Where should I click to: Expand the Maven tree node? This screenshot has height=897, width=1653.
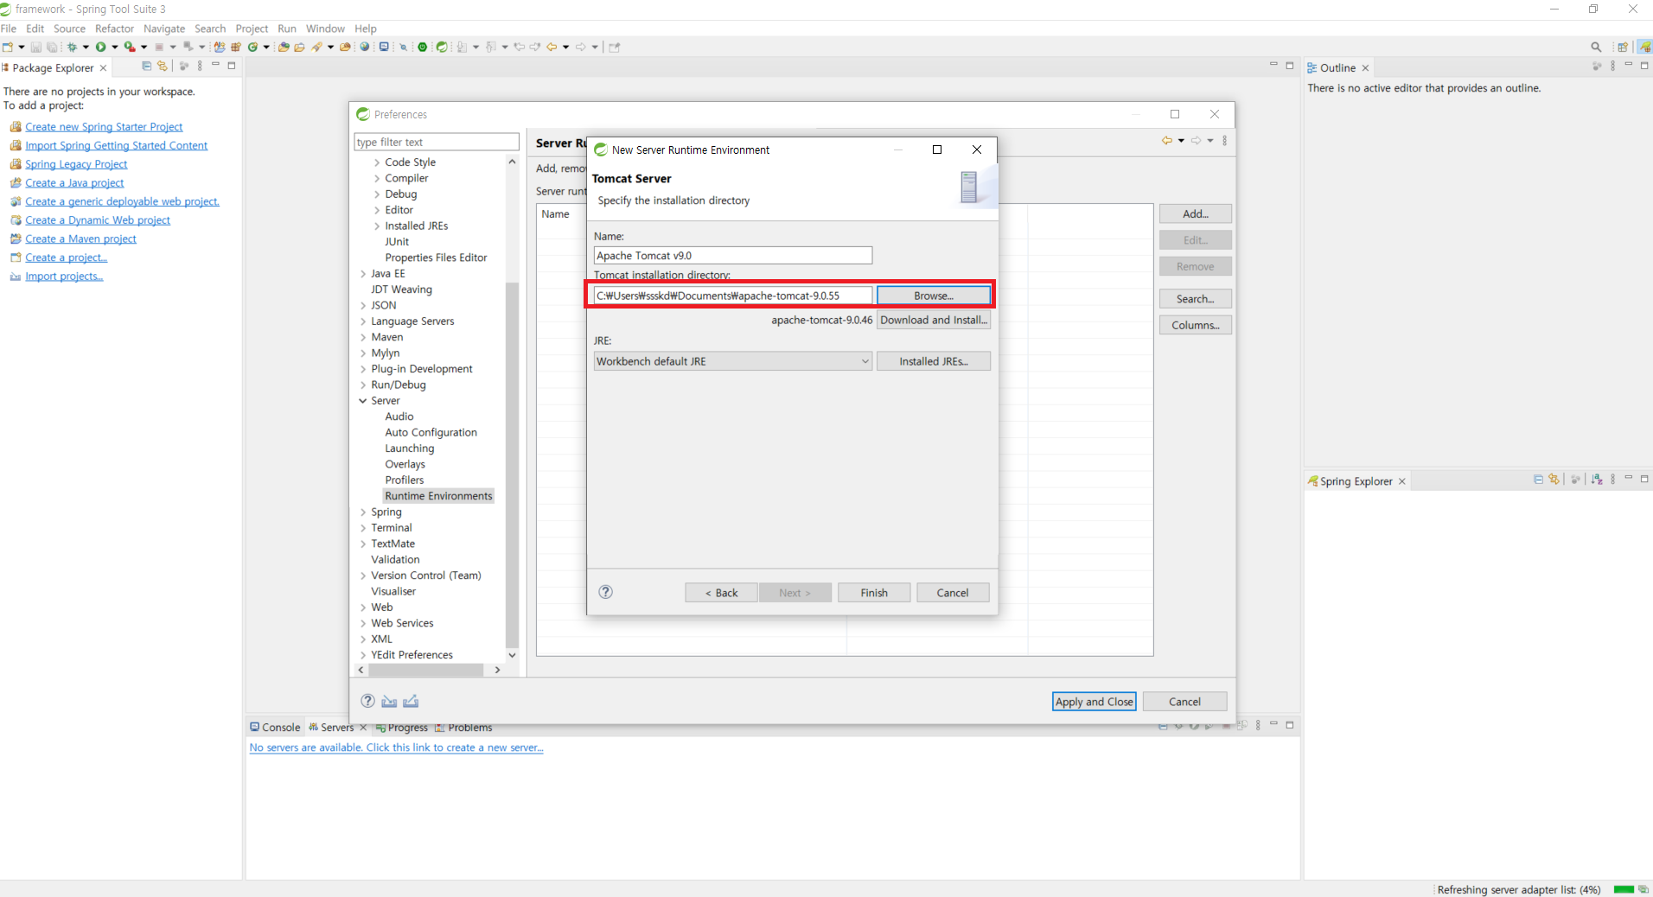point(362,338)
